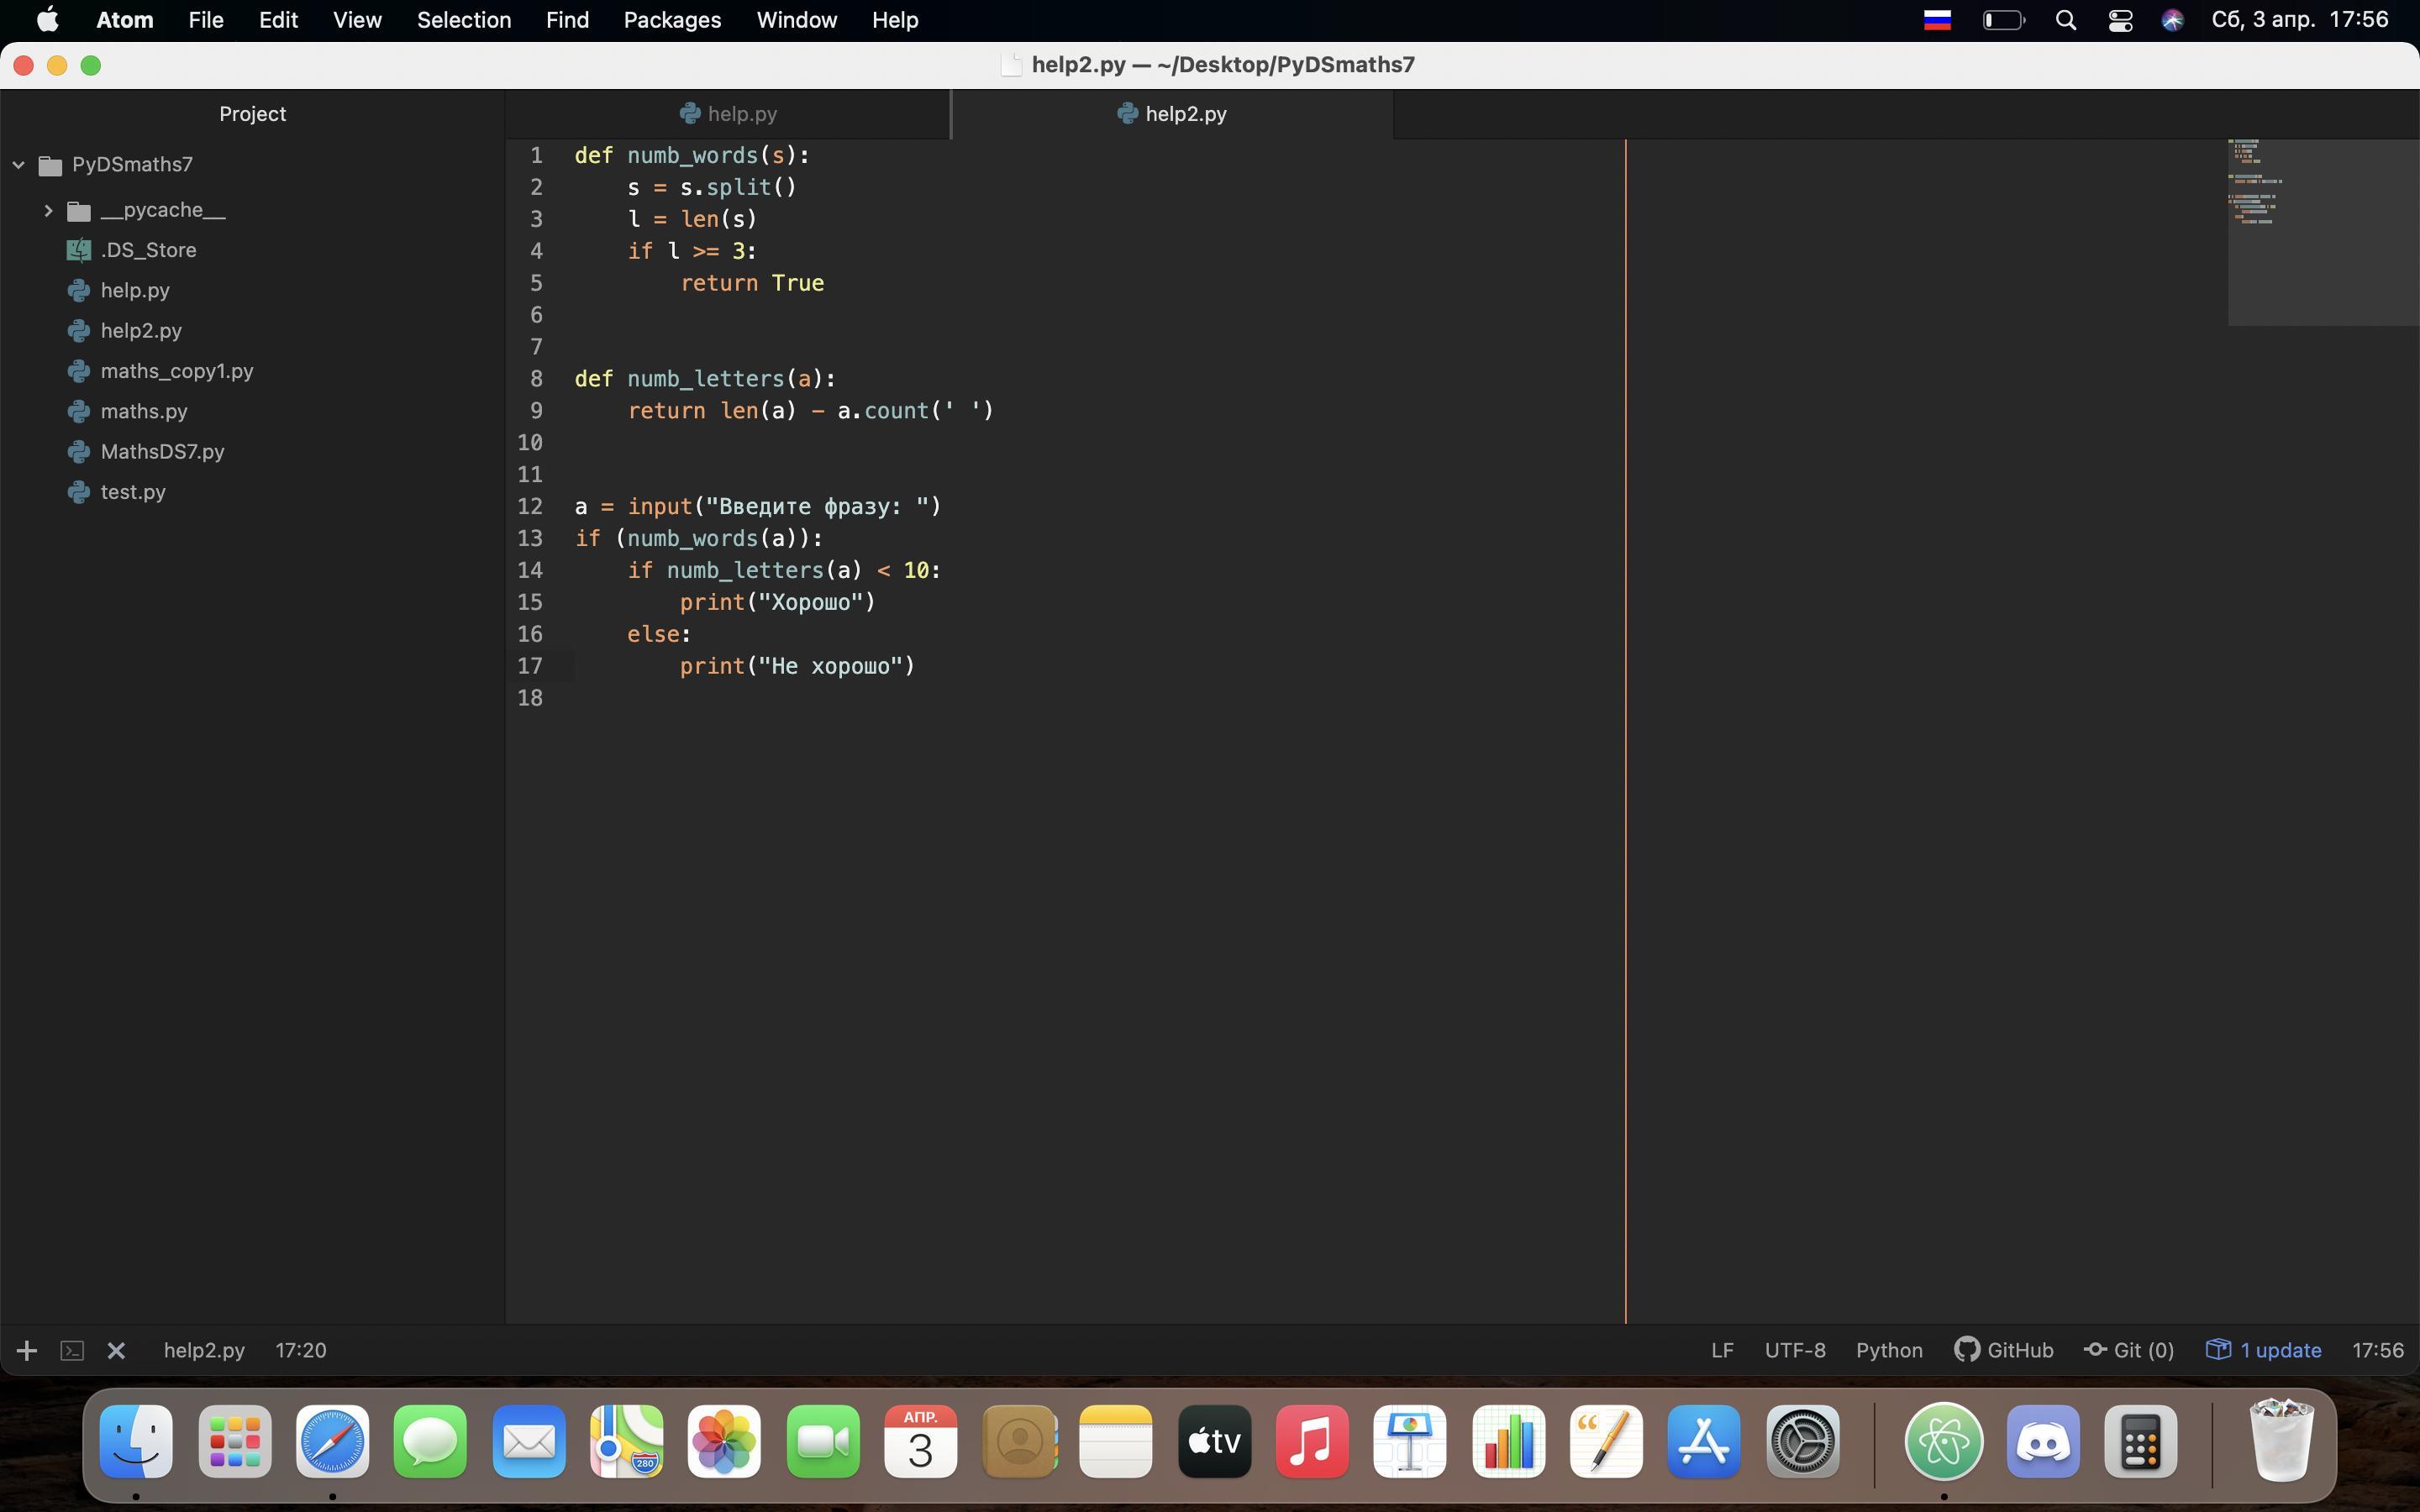Viewport: 2420px width, 1512px height.
Task: Open the File menu
Action: [205, 20]
